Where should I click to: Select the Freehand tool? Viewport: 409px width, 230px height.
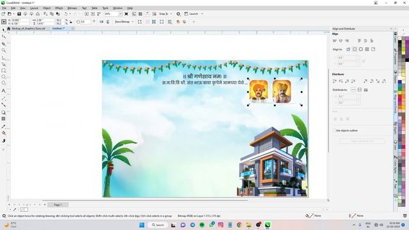point(4,57)
